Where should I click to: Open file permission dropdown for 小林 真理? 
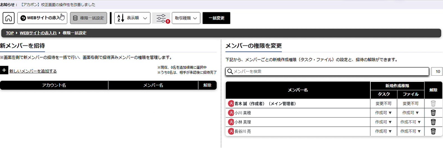click(411, 122)
